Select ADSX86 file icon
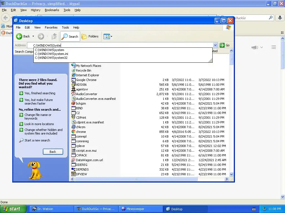This screenshot has height=213, width=285. coord(73,84)
